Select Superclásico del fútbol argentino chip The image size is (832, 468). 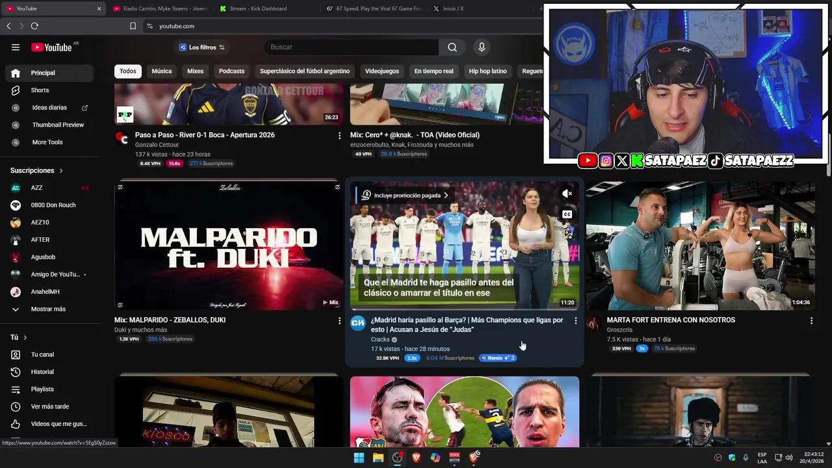point(305,71)
